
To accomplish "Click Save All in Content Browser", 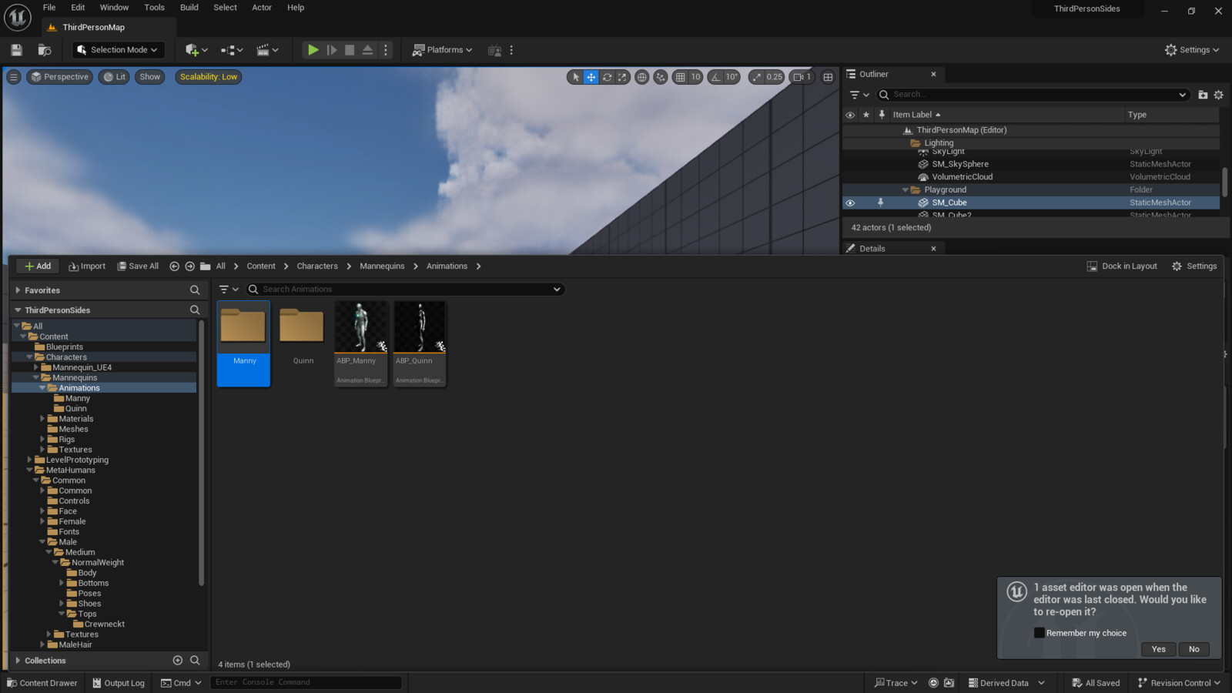I will click(138, 266).
